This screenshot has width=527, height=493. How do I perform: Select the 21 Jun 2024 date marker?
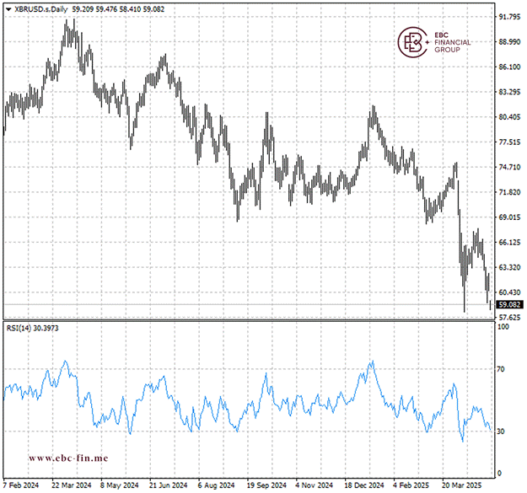pyautogui.click(x=168, y=485)
